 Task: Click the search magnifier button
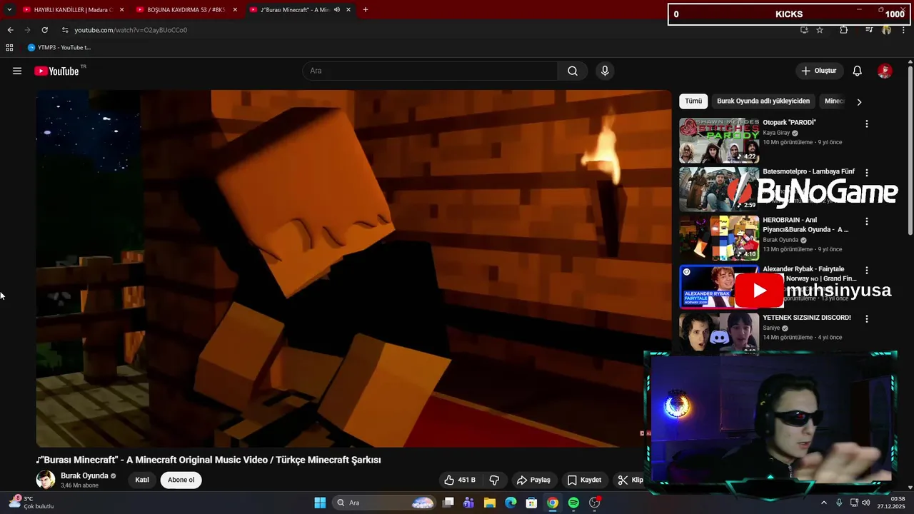coord(573,71)
